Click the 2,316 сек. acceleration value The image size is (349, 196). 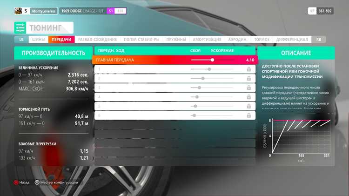click(78, 75)
